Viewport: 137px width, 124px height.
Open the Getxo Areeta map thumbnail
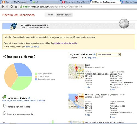(76, 101)
